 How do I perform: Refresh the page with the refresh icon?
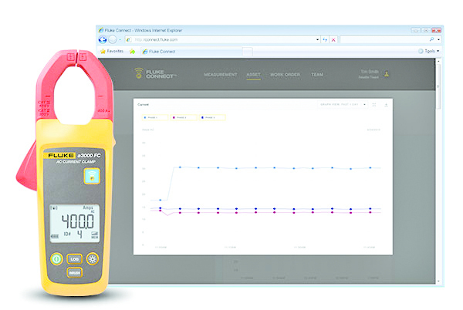pos(325,39)
